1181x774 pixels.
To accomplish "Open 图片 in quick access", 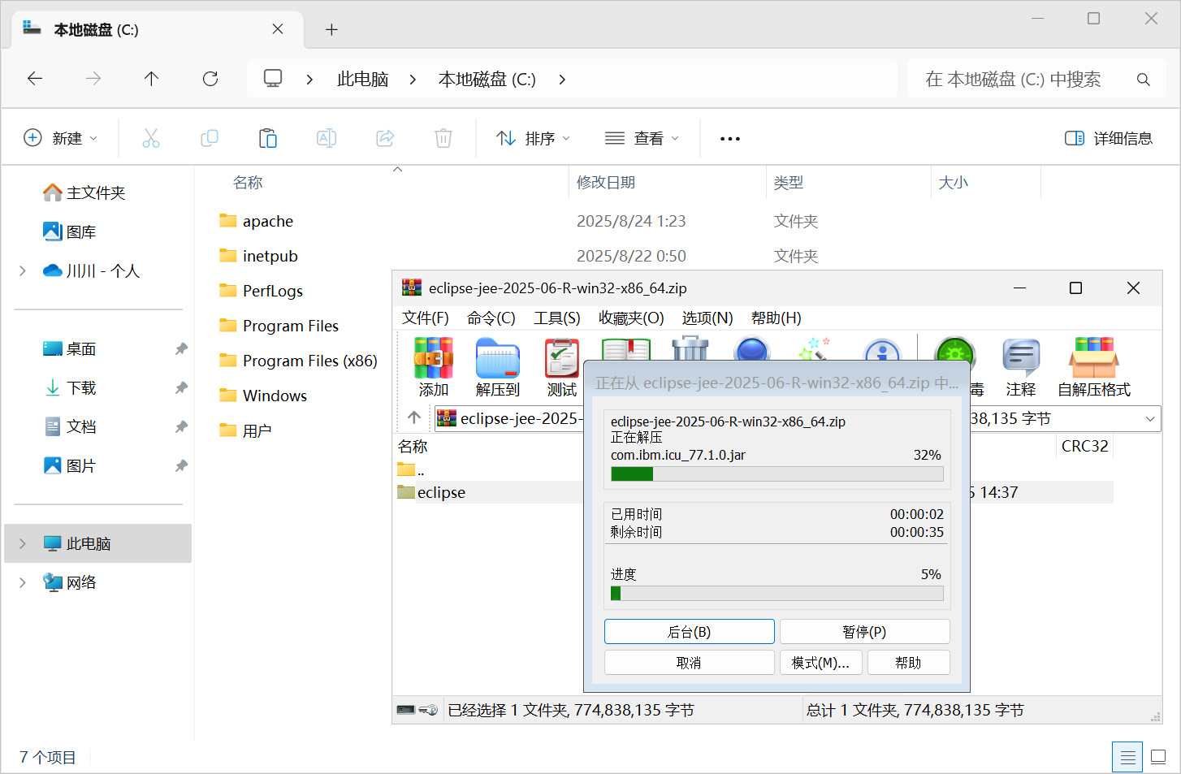I will coord(70,465).
